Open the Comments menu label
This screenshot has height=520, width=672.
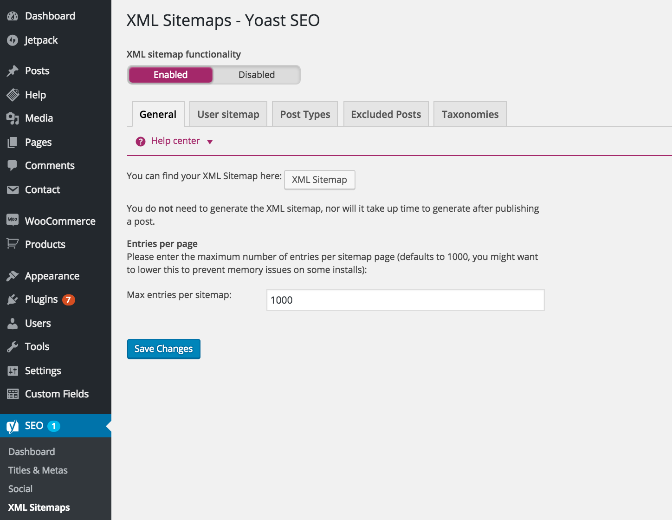pos(50,166)
